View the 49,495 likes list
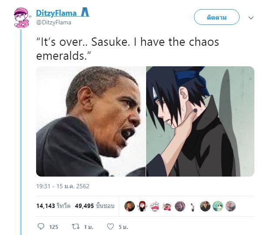The height and width of the screenshot is (235, 267). pyautogui.click(x=95, y=206)
